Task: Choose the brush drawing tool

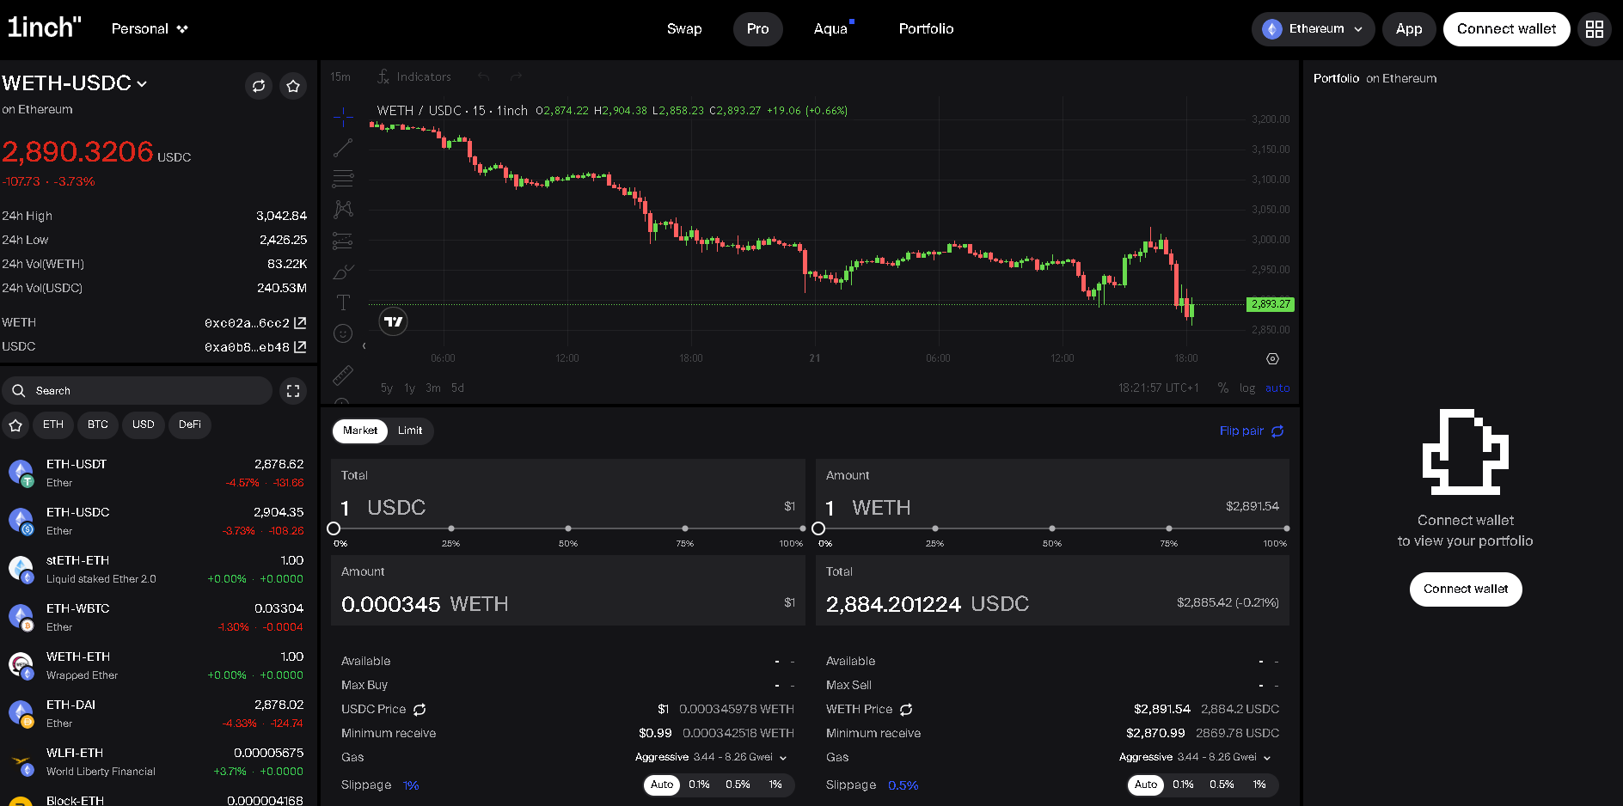Action: (x=343, y=272)
